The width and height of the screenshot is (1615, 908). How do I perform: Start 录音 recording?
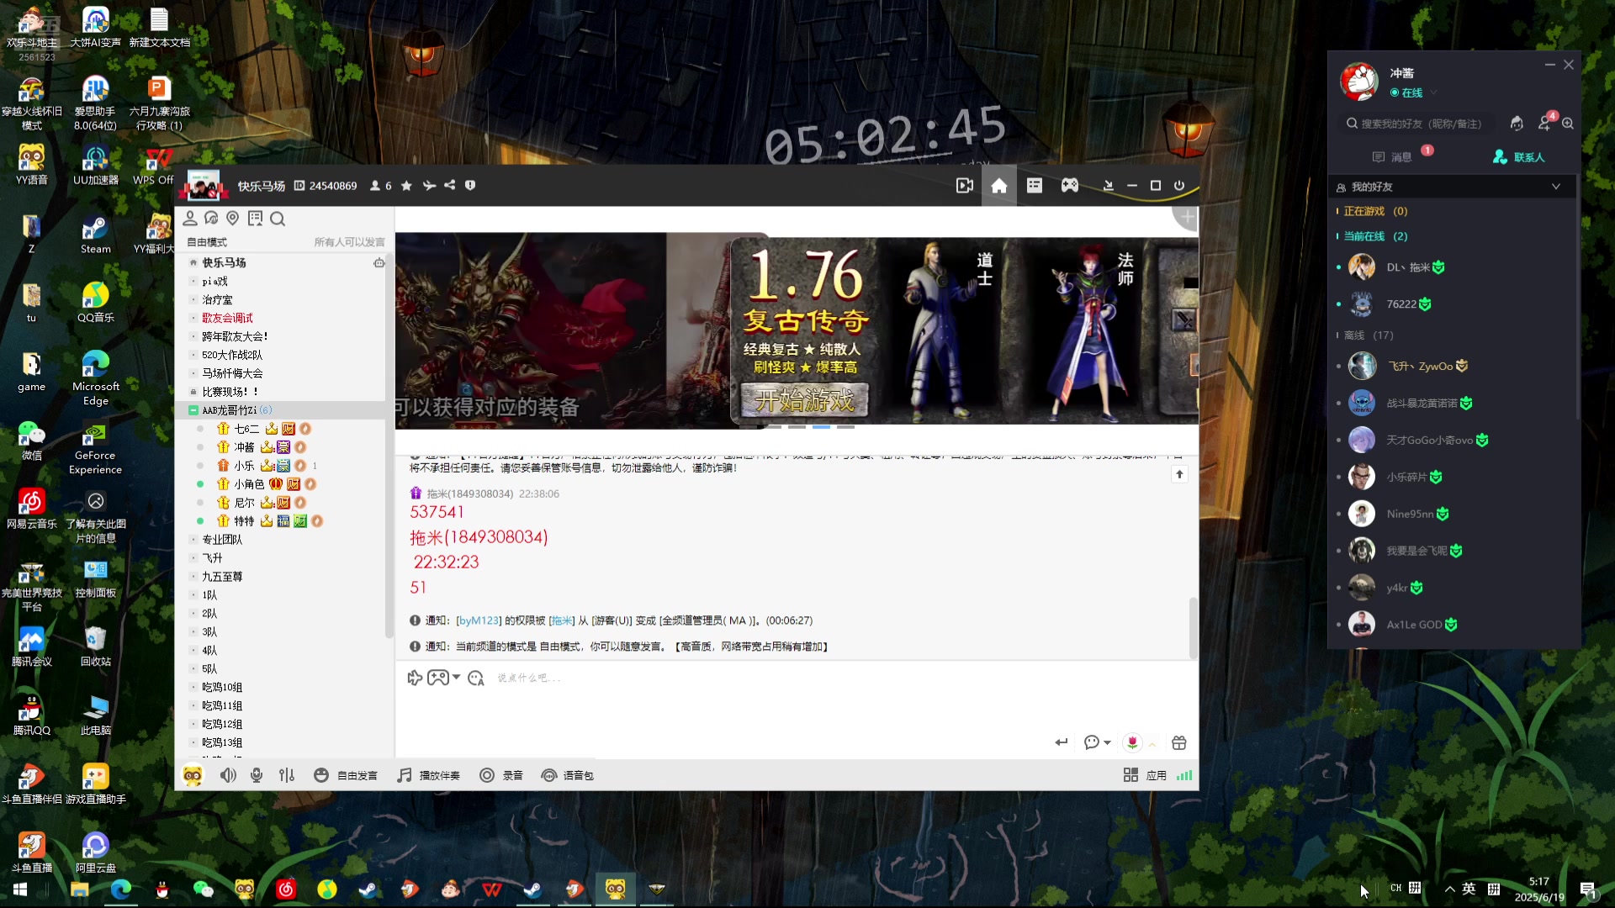(x=501, y=775)
